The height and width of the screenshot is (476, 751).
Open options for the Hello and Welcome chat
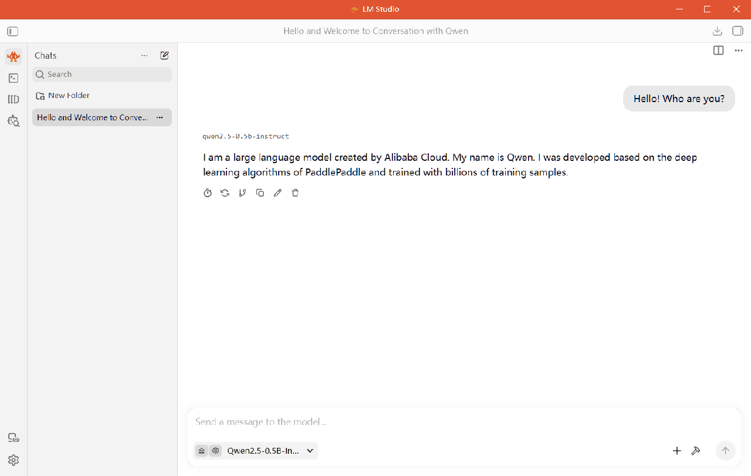tap(160, 117)
